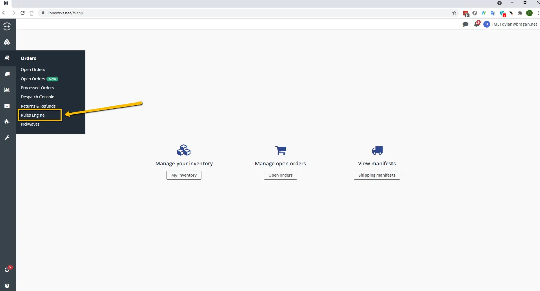Open the first Open Orders menu item
The width and height of the screenshot is (540, 291).
click(x=33, y=70)
